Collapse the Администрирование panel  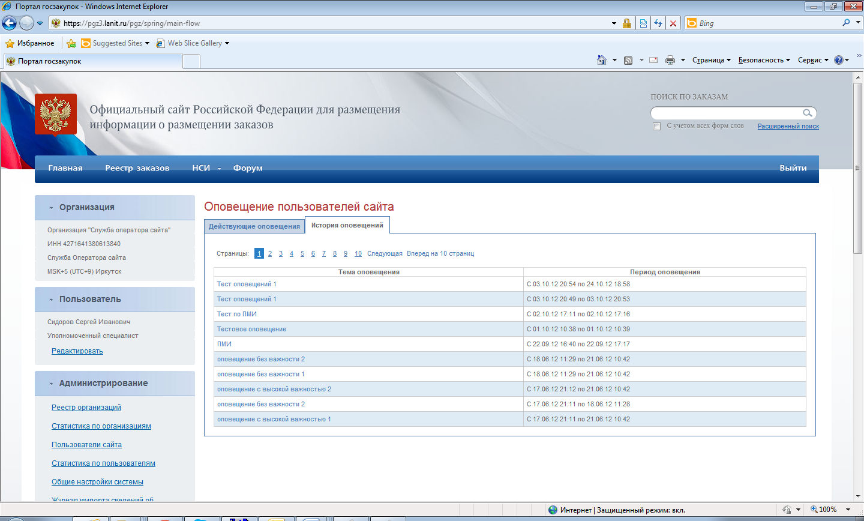(x=51, y=384)
